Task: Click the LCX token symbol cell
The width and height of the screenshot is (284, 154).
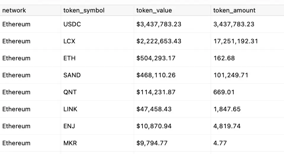Action: (69, 41)
